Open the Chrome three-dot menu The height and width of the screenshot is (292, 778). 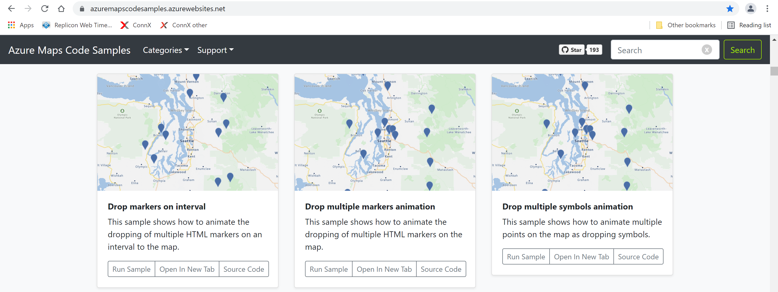coord(767,9)
